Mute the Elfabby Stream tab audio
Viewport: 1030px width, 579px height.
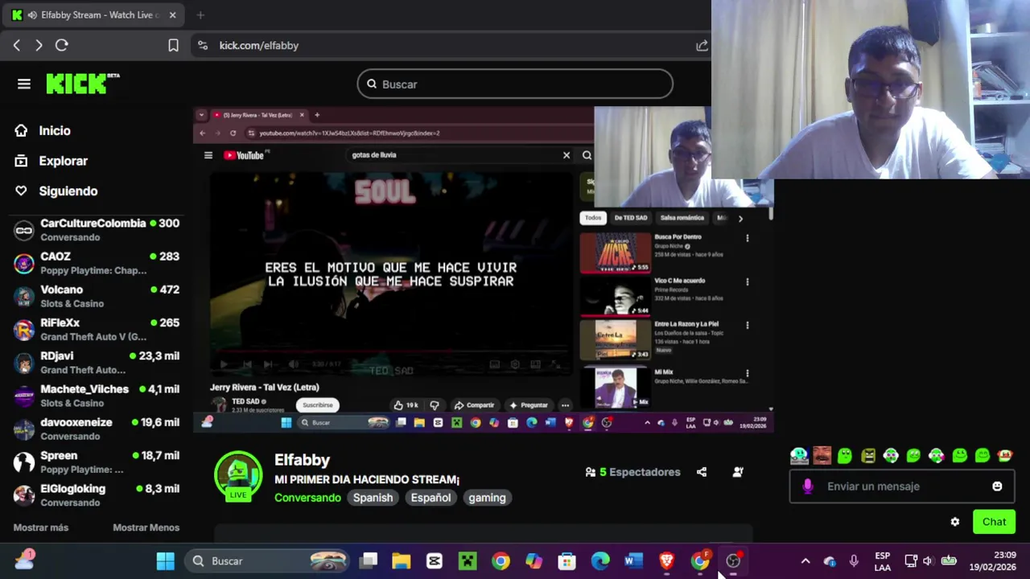coord(31,15)
